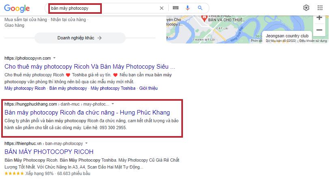Click the Jeongsan country club map label

pyautogui.click(x=287, y=36)
